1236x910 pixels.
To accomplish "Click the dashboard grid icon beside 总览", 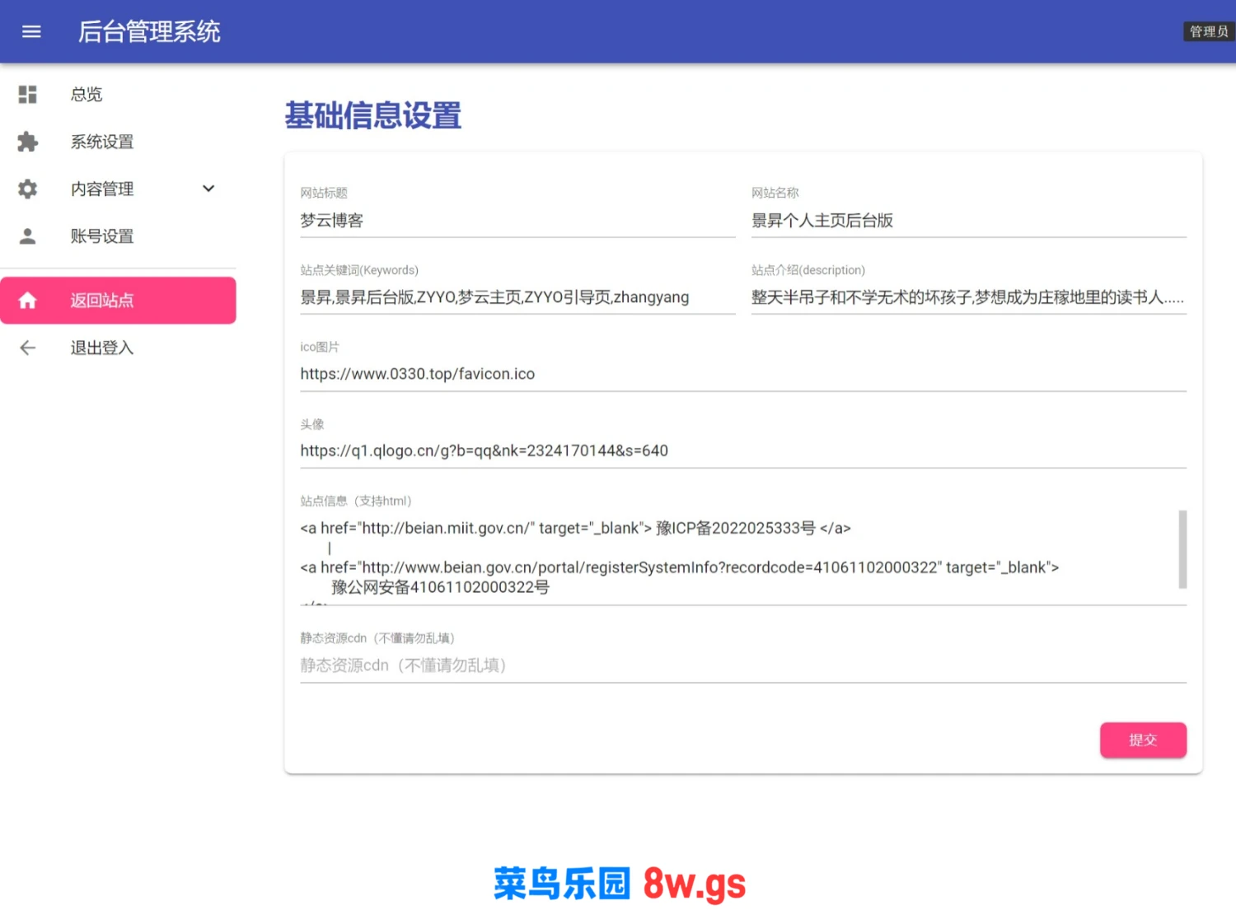I will 28,95.
